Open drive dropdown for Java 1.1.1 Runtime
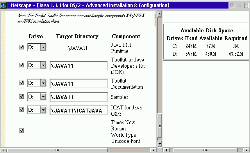The image size is (250, 153). (x=43, y=47)
